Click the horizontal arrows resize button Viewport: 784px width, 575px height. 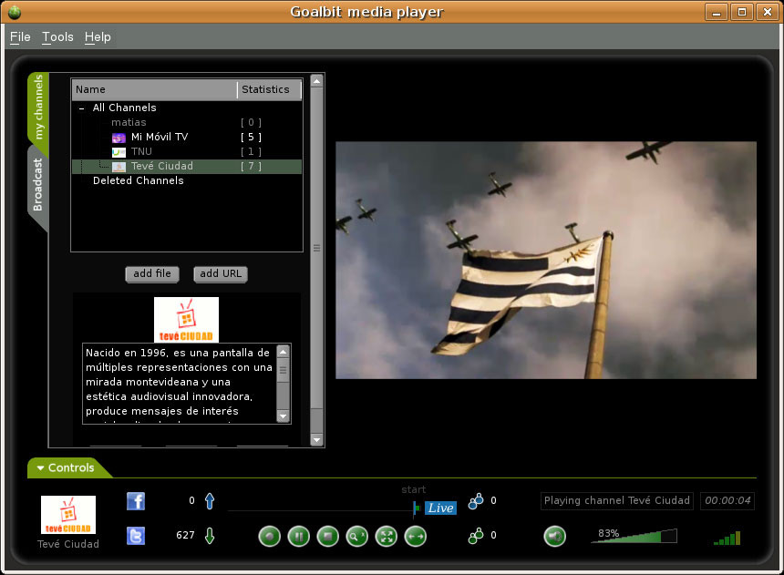(415, 537)
